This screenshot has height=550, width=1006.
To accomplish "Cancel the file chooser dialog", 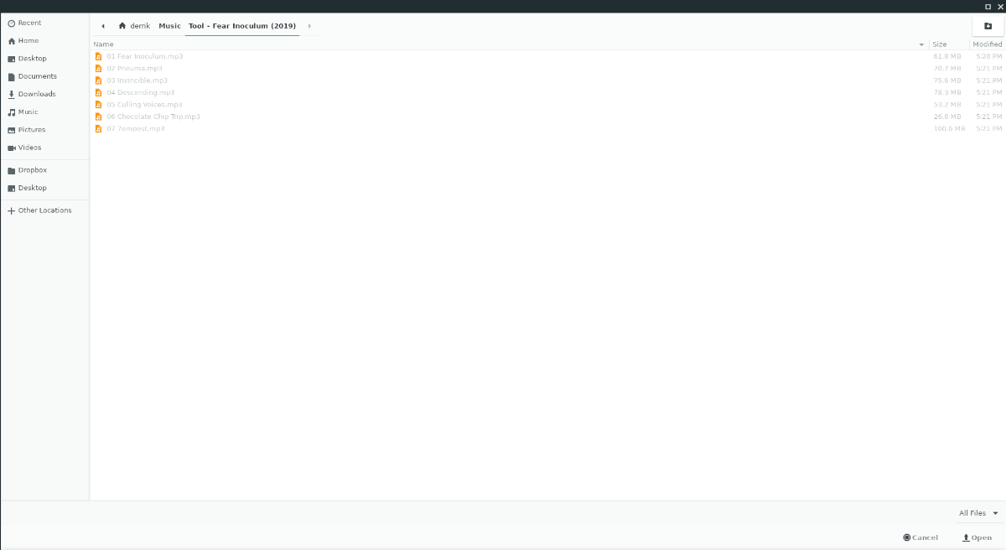I will [920, 537].
